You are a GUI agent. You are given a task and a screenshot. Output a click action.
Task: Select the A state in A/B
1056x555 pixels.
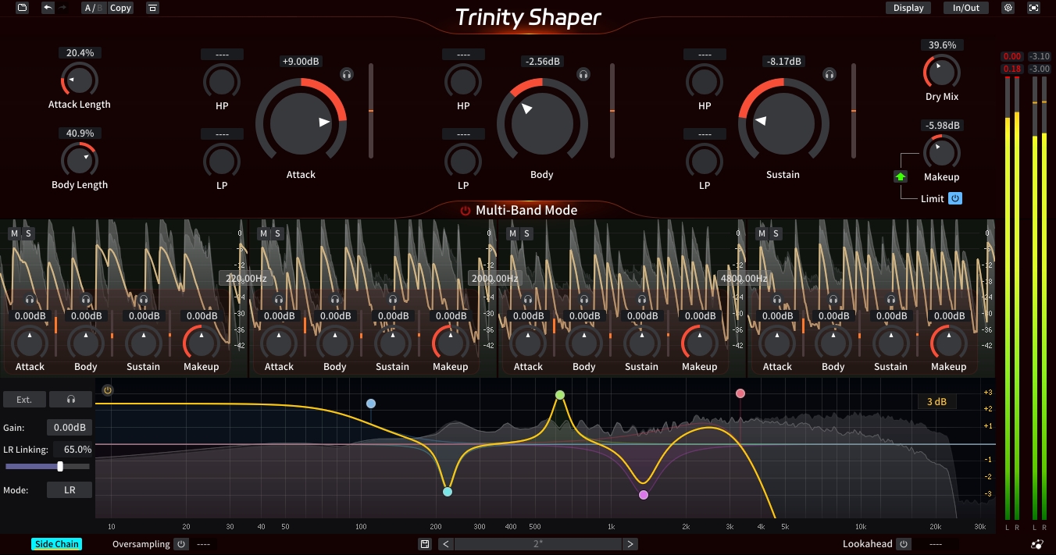point(88,8)
